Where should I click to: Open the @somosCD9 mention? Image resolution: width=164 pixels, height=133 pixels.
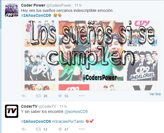[76, 112]
